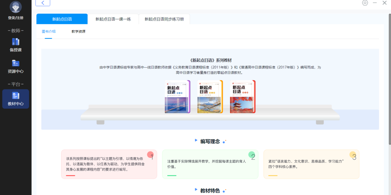This screenshot has width=391, height=195.
Task: Switch to 新起点日语一课一练 tab
Action: coord(113,19)
